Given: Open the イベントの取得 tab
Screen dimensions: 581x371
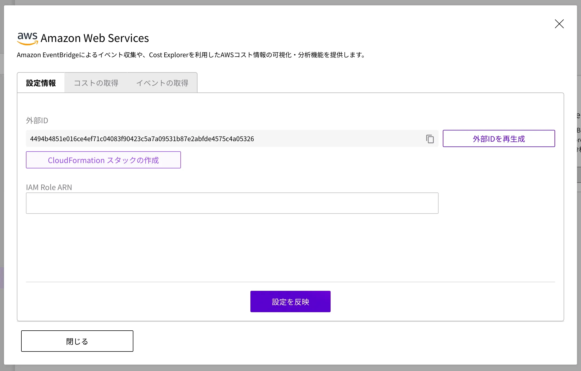Looking at the screenshot, I should tap(162, 83).
